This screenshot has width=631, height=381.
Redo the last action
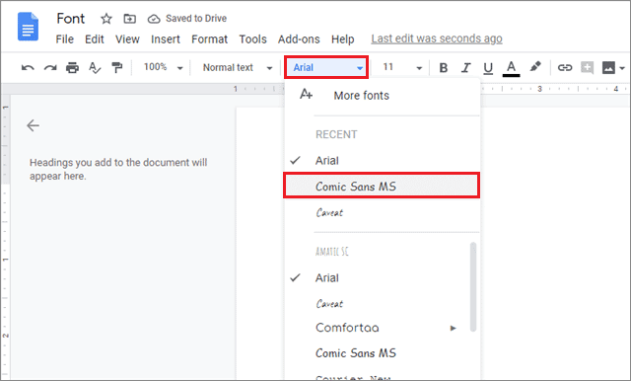click(50, 68)
